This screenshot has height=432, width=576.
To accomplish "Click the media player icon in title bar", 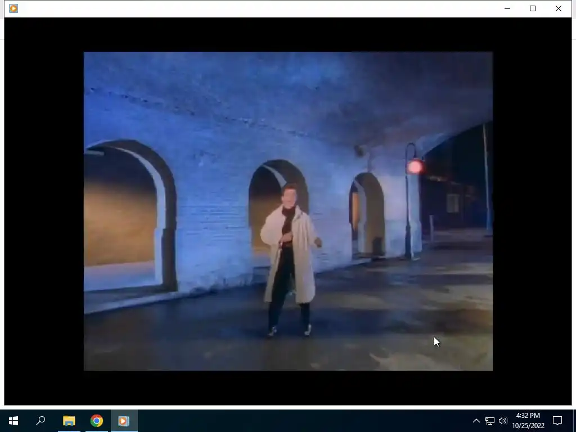I will [13, 8].
